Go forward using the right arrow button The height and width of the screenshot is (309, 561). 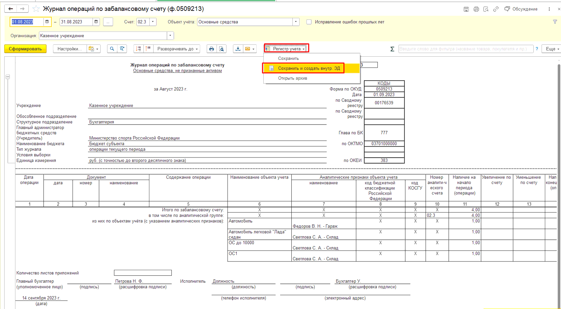click(22, 9)
